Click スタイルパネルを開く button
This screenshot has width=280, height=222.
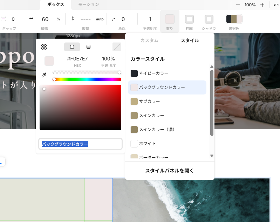coord(169,171)
